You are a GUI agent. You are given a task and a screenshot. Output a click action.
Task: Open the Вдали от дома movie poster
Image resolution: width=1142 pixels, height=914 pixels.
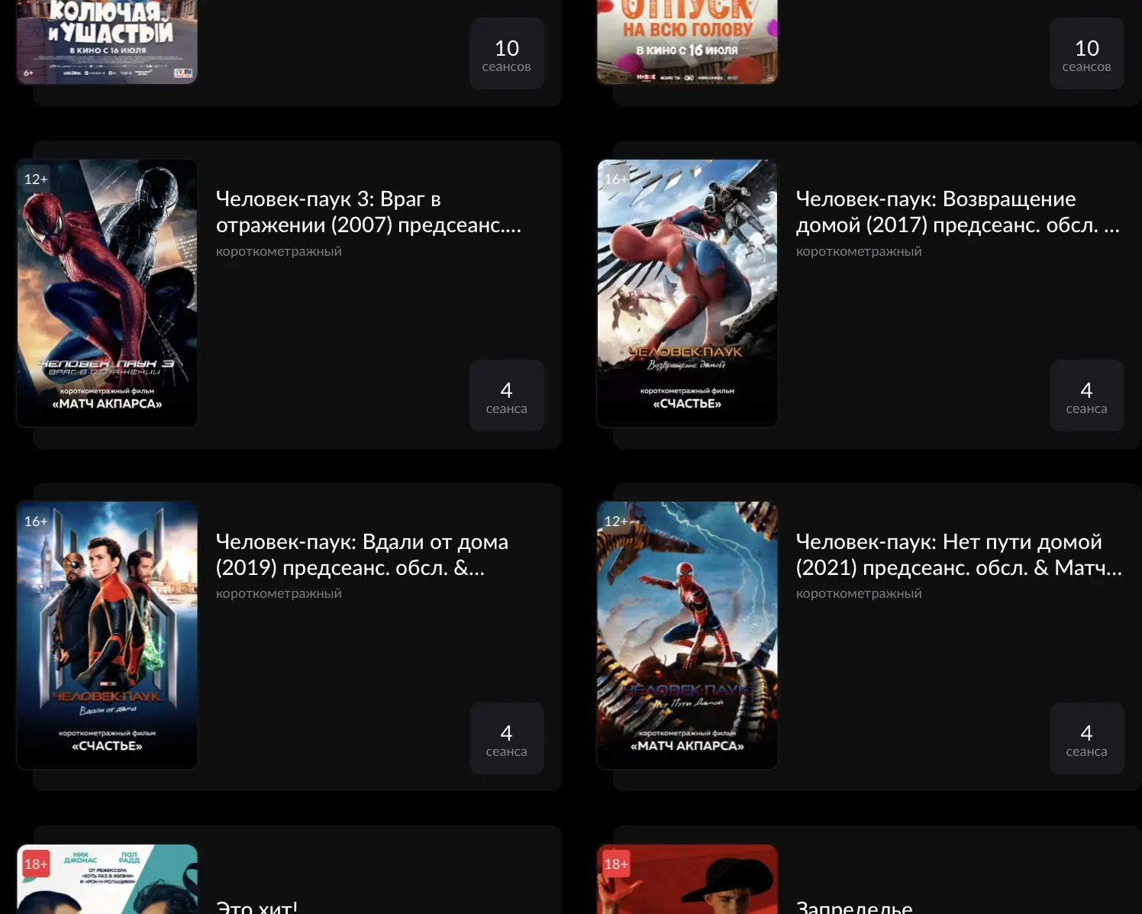pyautogui.click(x=107, y=635)
